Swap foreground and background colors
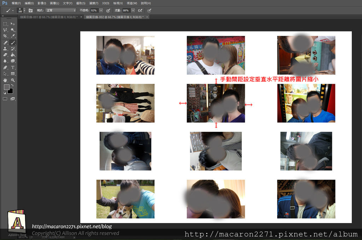 point(12,85)
